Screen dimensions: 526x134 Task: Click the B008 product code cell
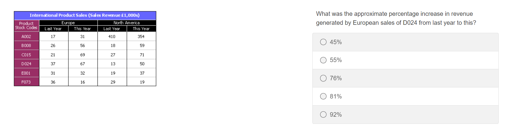click(x=26, y=46)
